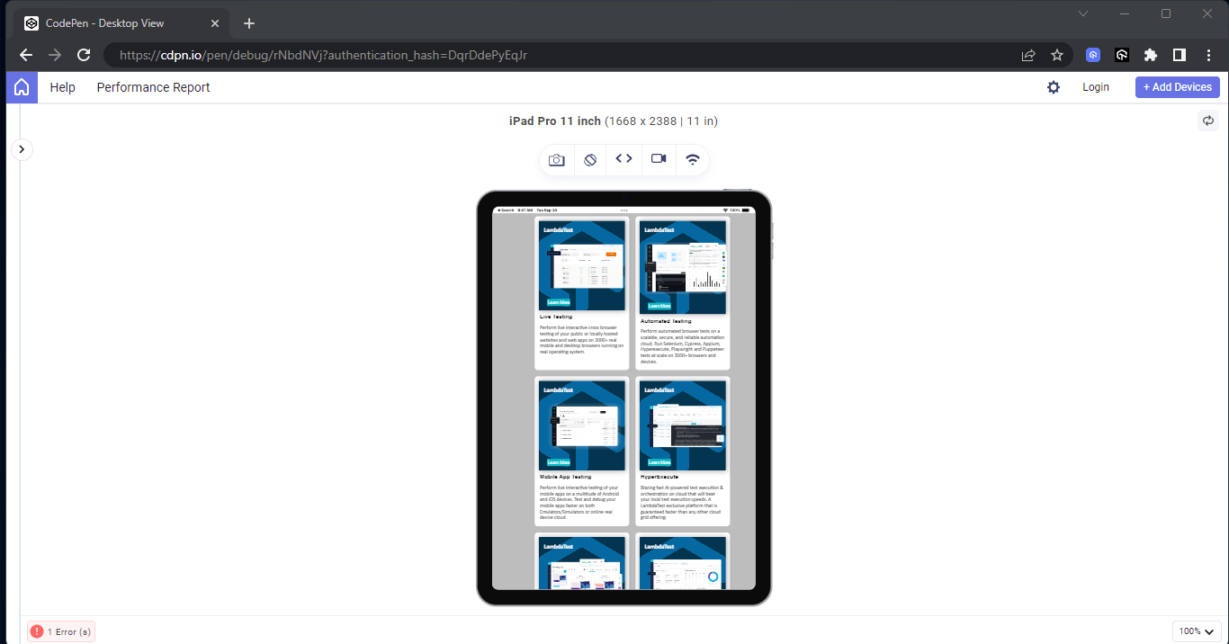
Task: Open settings via gear icon
Action: 1054,87
